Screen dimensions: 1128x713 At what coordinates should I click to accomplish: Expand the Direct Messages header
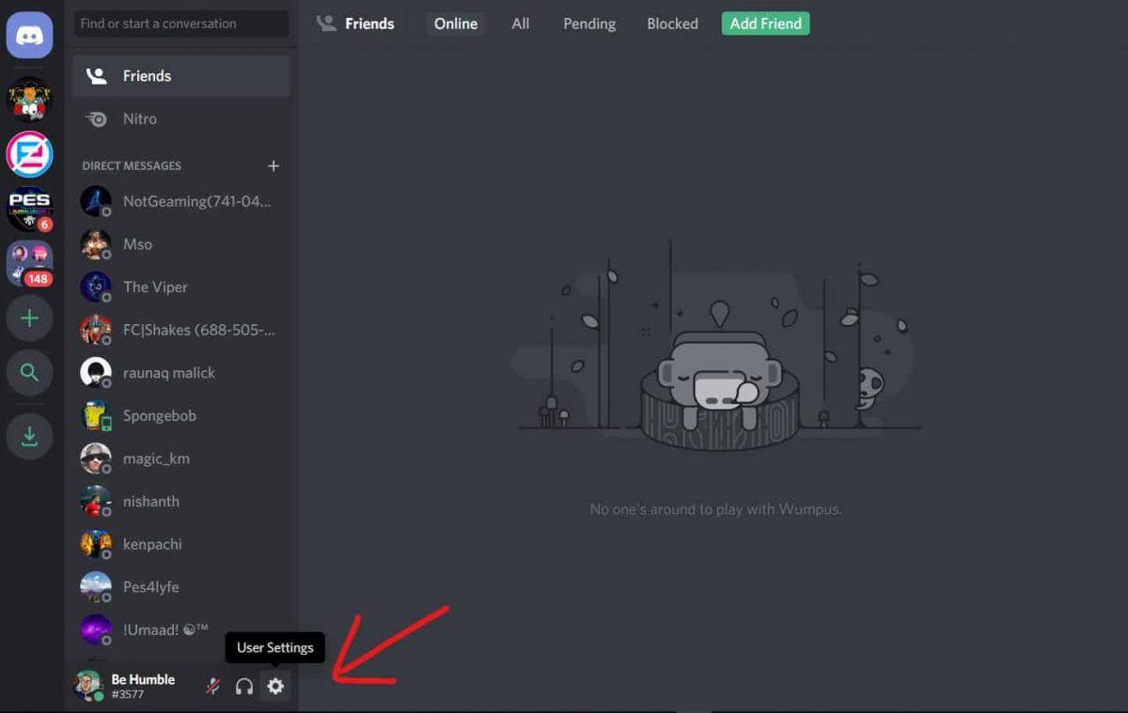point(131,165)
